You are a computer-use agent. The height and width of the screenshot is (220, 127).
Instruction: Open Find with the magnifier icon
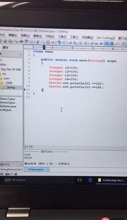(x=71, y=43)
